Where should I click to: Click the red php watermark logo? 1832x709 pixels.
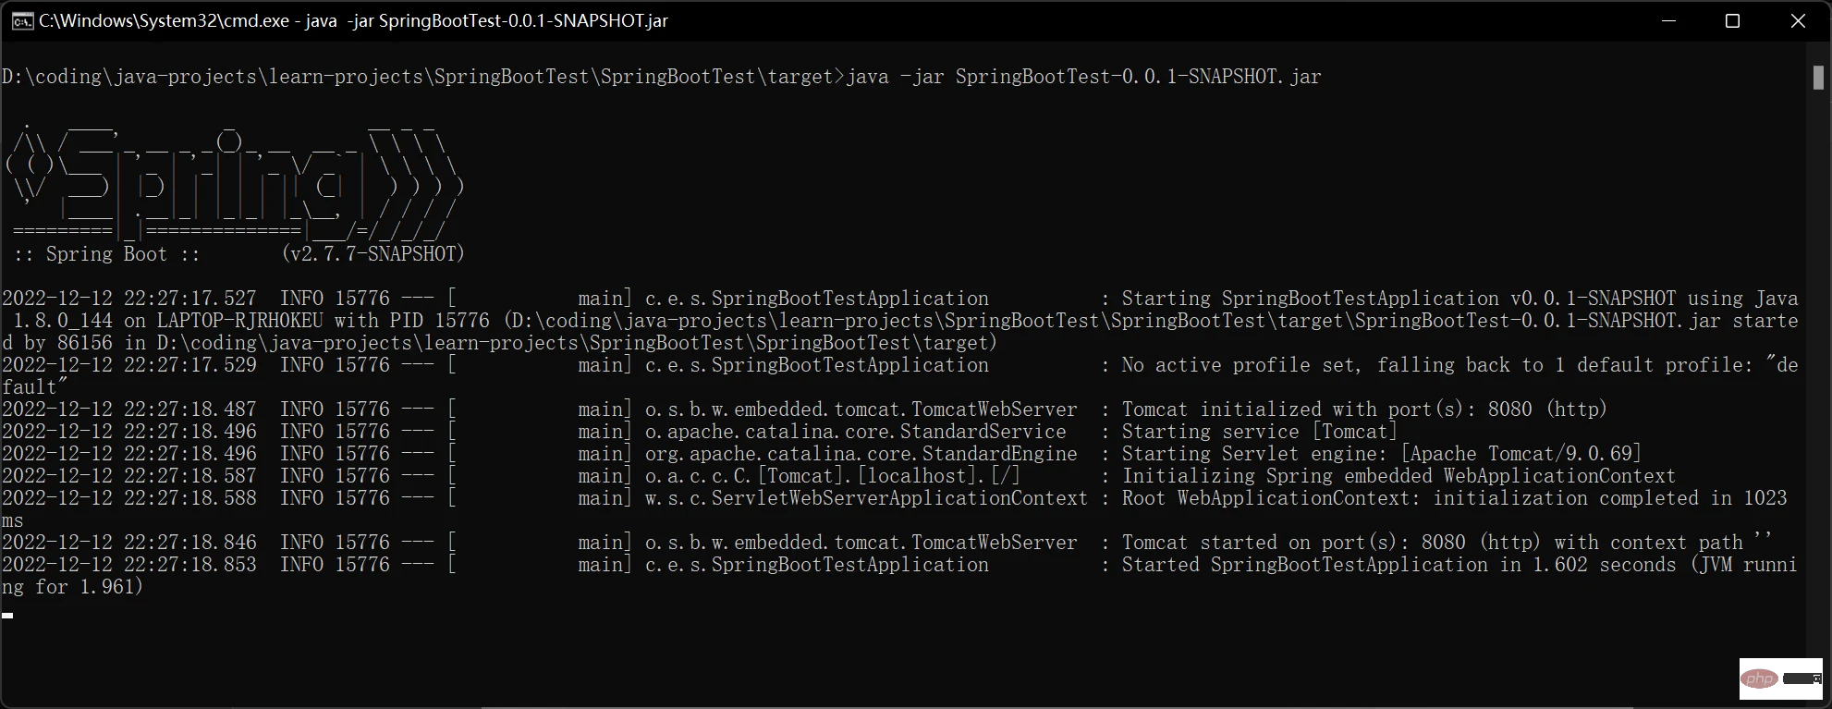pos(1760,679)
